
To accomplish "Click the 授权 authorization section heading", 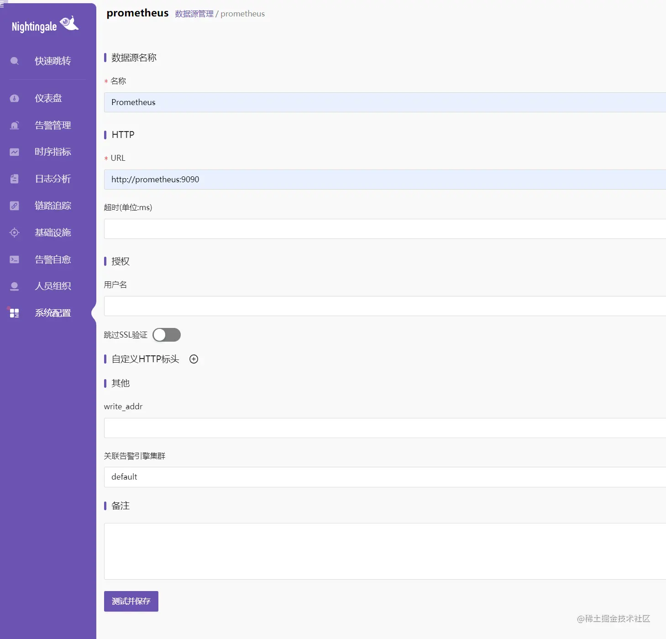I will (121, 261).
